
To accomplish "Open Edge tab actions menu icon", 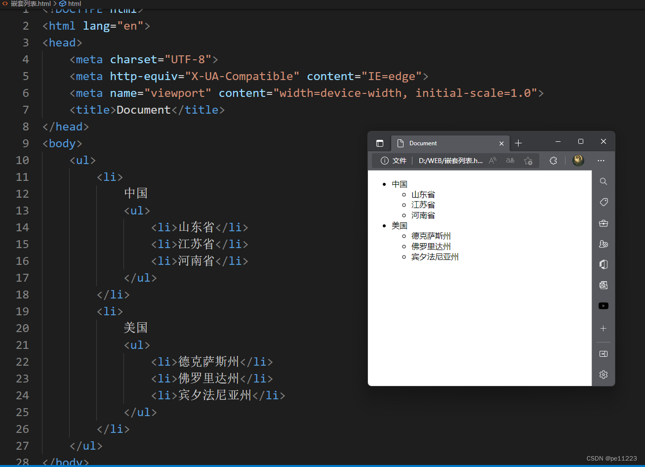I will (x=380, y=143).
